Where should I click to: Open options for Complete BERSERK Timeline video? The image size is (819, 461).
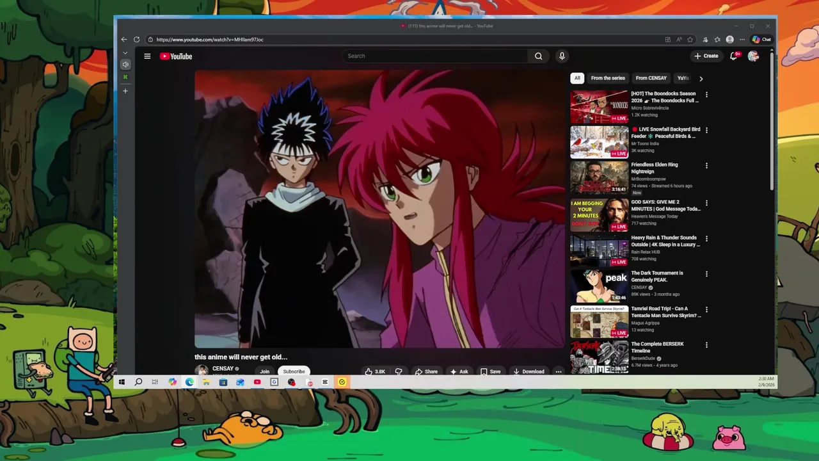[x=706, y=345]
